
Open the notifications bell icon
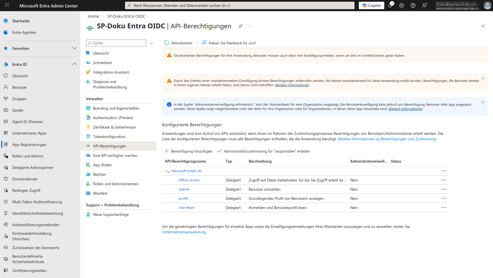click(390, 5)
